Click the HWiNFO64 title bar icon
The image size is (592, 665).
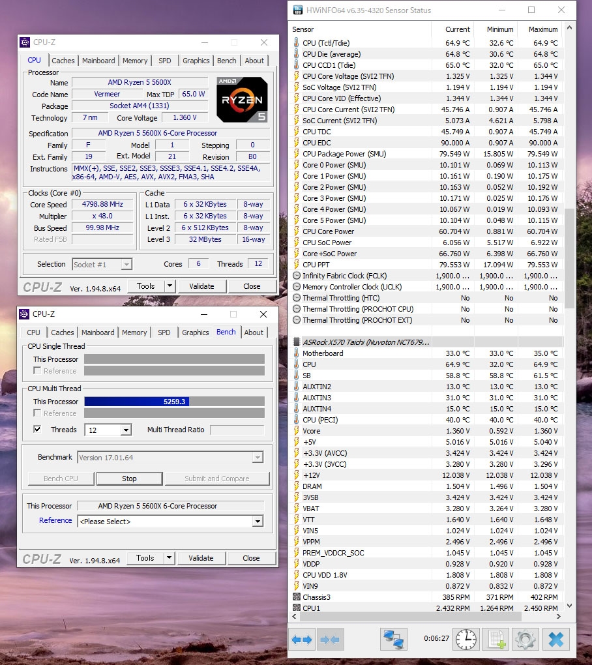(297, 10)
